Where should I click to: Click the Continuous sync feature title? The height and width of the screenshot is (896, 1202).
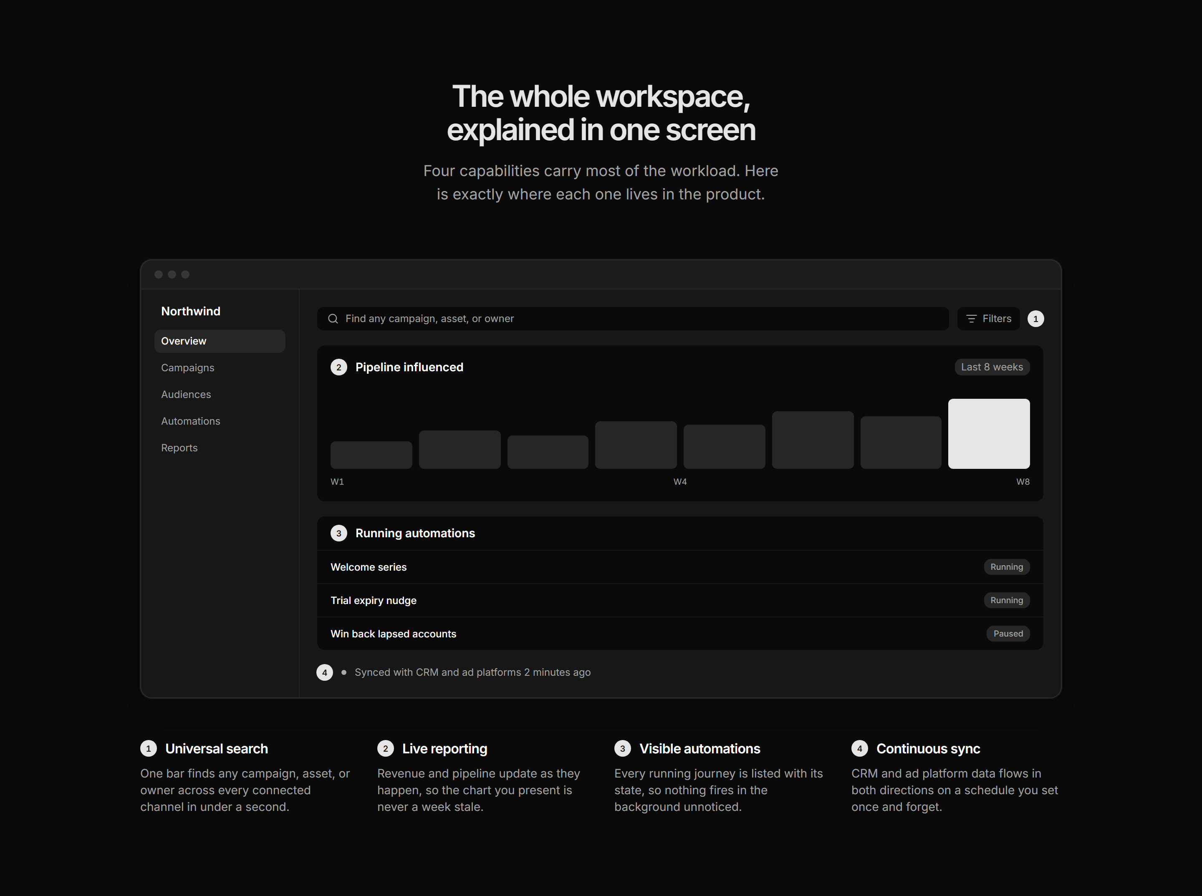click(928, 749)
